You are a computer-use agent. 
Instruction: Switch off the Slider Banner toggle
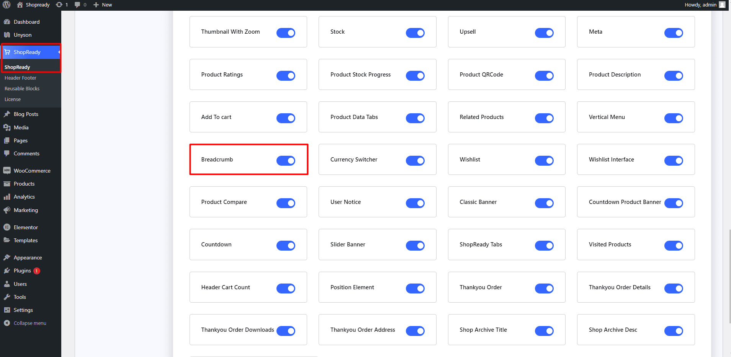(415, 245)
